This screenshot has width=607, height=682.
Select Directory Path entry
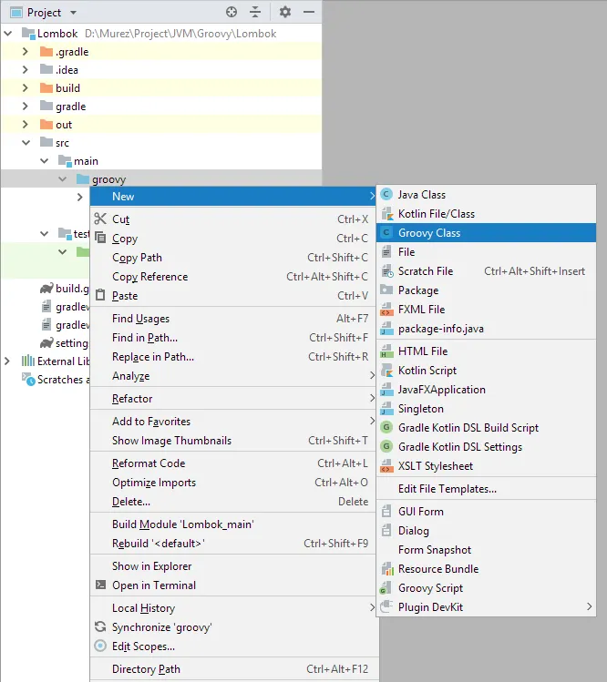point(233,669)
